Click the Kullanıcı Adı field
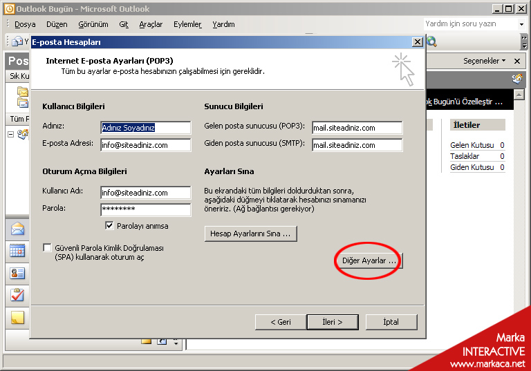Viewport: 531px width, 371px height. coord(146,193)
